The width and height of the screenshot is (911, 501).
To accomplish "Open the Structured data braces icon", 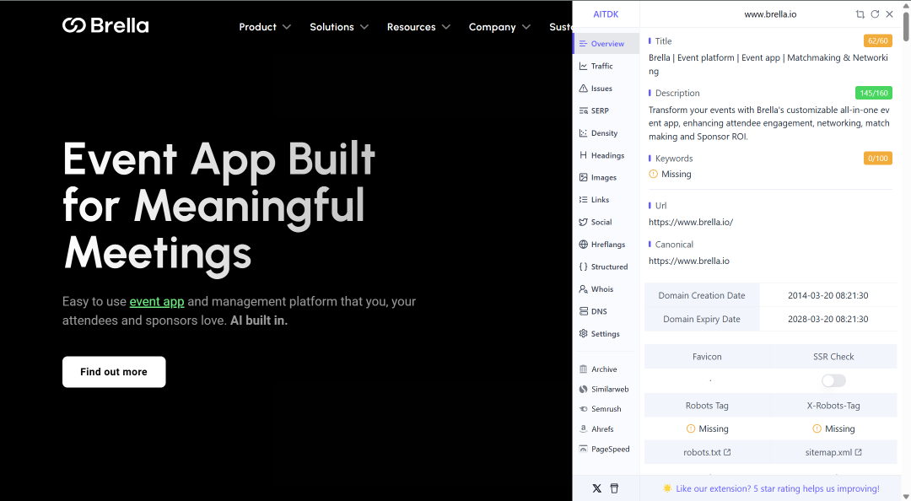I will click(x=584, y=267).
